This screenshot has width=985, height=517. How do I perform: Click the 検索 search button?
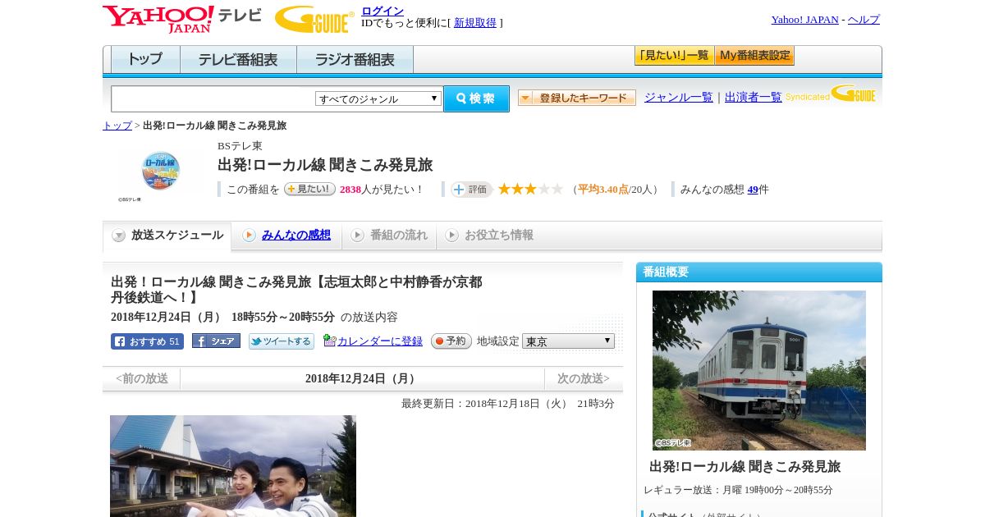pos(476,98)
